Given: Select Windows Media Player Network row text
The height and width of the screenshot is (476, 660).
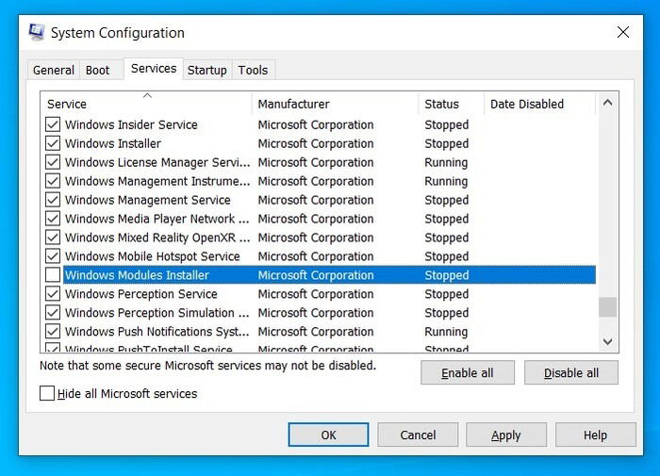Looking at the screenshot, I should click(x=157, y=219).
